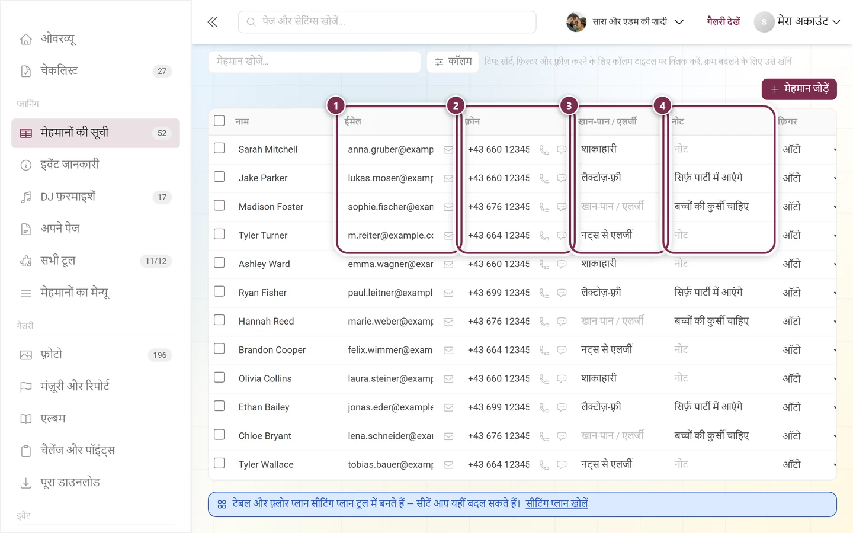
Task: Open the ऑटो dropdown for Chloe Bryant
Action: tap(808, 436)
